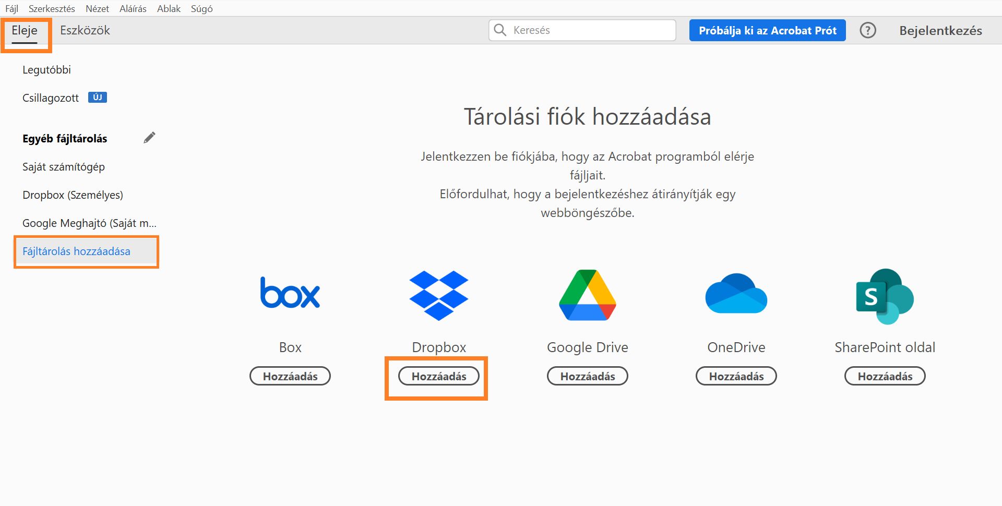Open the Szerkesztés menu

pyautogui.click(x=51, y=8)
